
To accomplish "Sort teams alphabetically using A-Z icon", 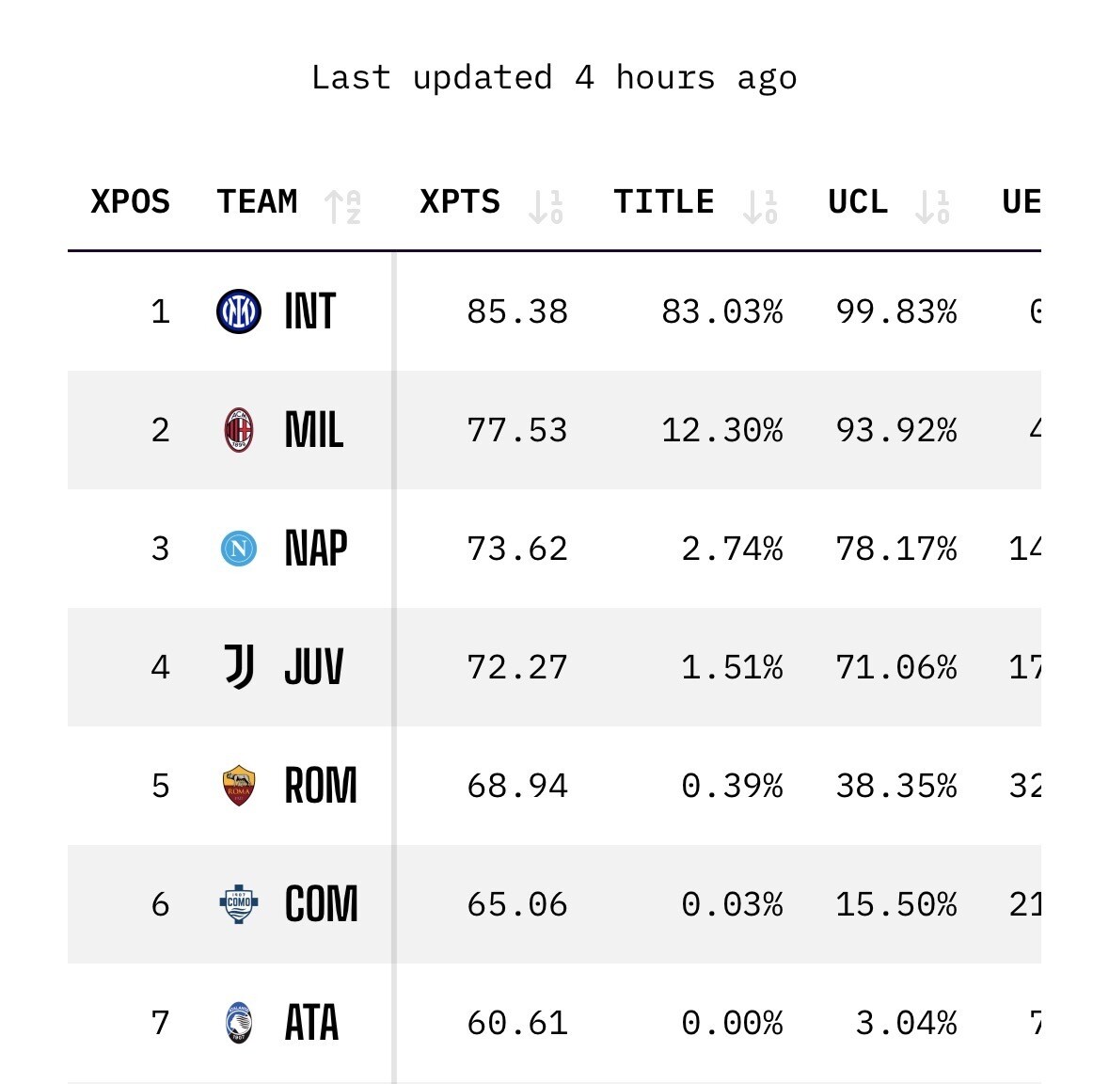I will 342,206.
